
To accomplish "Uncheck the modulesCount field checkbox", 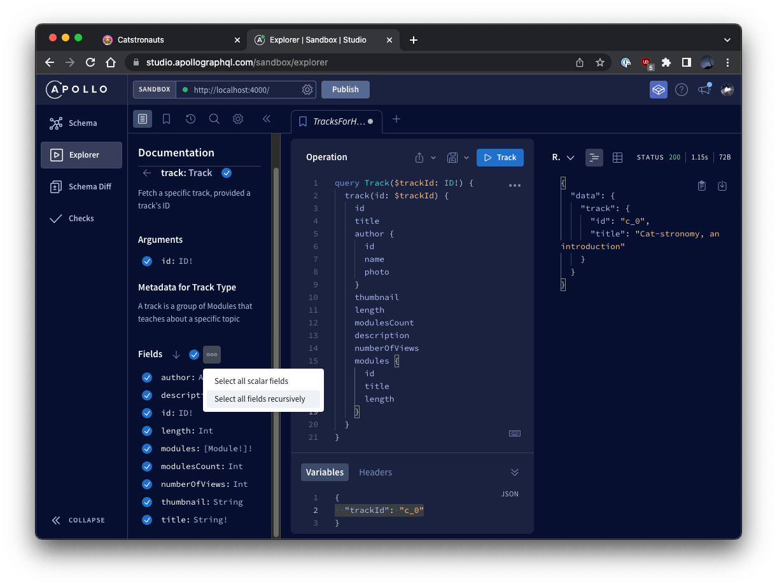I will (x=147, y=467).
